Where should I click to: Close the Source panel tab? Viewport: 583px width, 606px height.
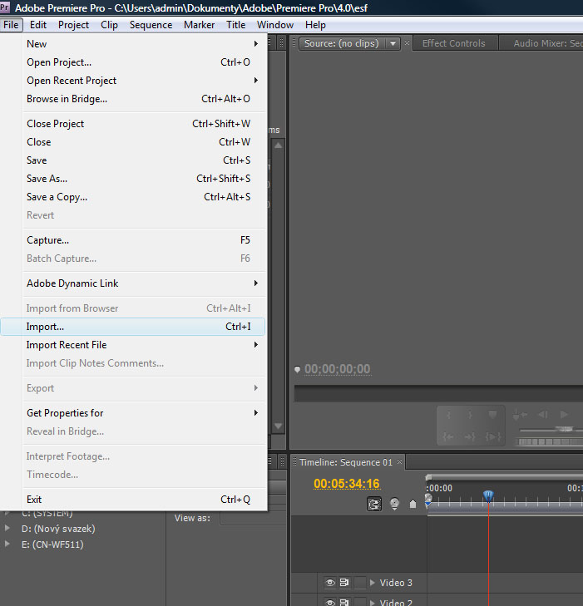point(407,42)
